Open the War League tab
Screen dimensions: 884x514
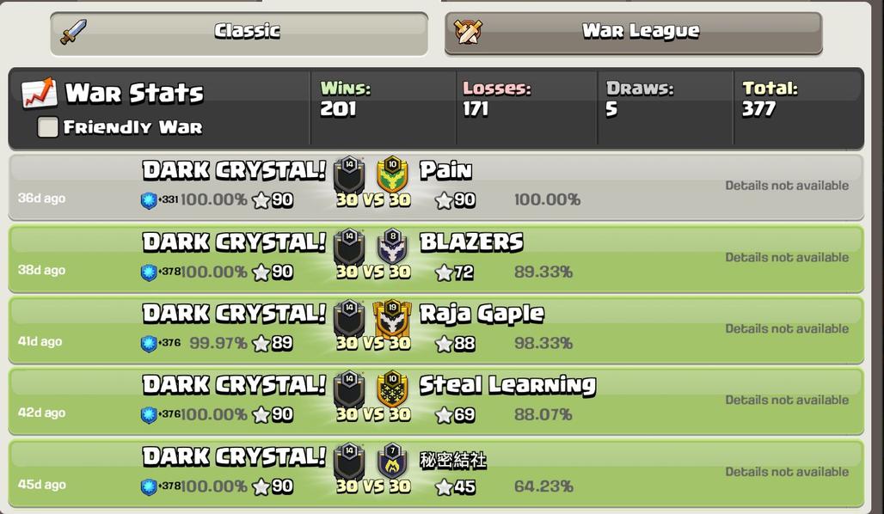(x=633, y=33)
